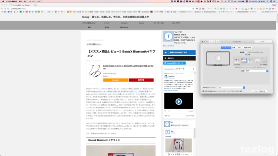The height and width of the screenshot is (156, 278).
Task: Open Notification Center at menu bar end
Action: point(275,1)
